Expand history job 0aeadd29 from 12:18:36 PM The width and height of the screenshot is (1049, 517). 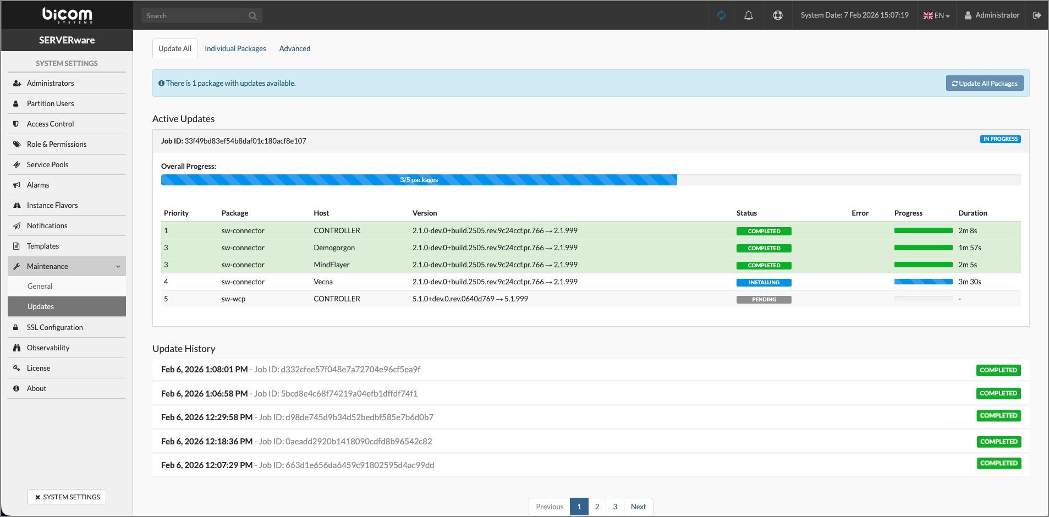click(591, 442)
